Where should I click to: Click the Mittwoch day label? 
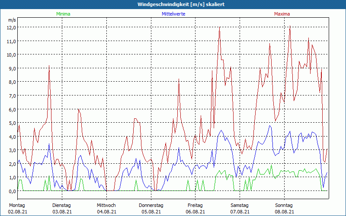[x=106, y=205]
